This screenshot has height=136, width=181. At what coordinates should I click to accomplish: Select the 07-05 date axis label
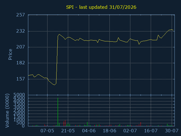[x=47, y=131]
